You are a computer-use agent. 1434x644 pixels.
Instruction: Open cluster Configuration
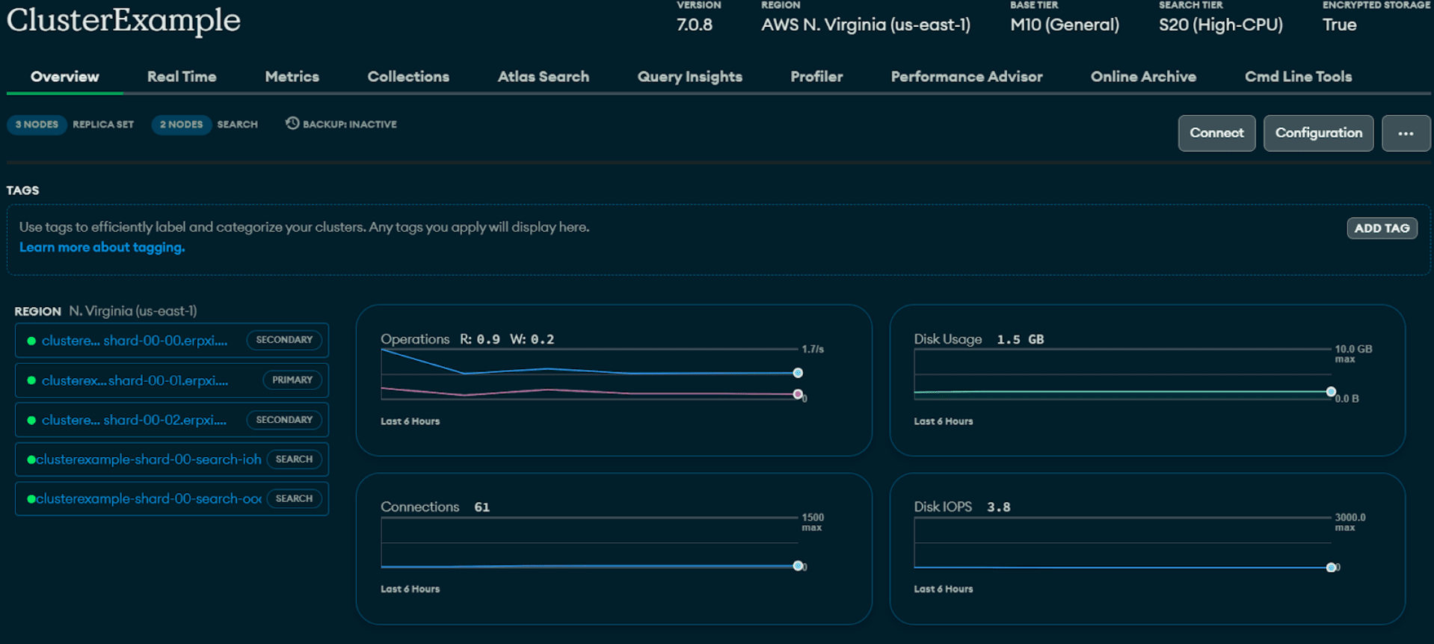click(x=1318, y=133)
